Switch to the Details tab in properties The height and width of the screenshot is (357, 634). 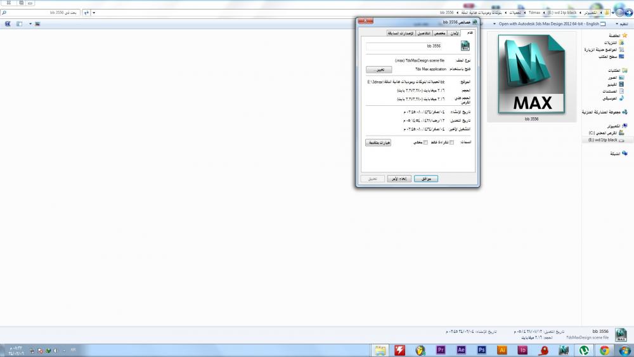[x=424, y=33]
